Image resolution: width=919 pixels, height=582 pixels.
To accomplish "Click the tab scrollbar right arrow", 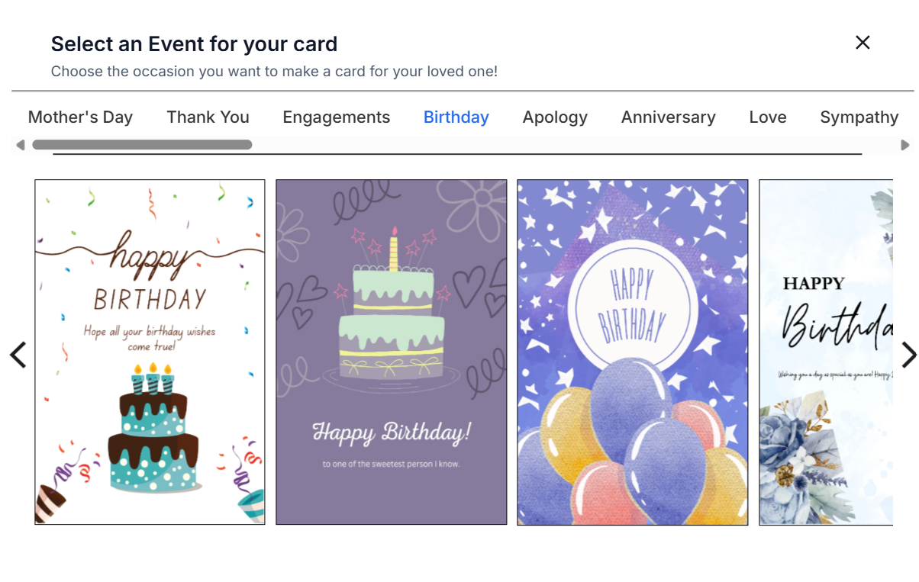I will 905,145.
